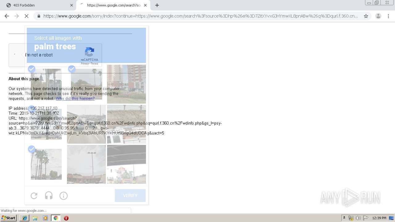This screenshot has width=395, height=222.
Task: Toggle the checked middle-row left tile
Action: pos(46,124)
